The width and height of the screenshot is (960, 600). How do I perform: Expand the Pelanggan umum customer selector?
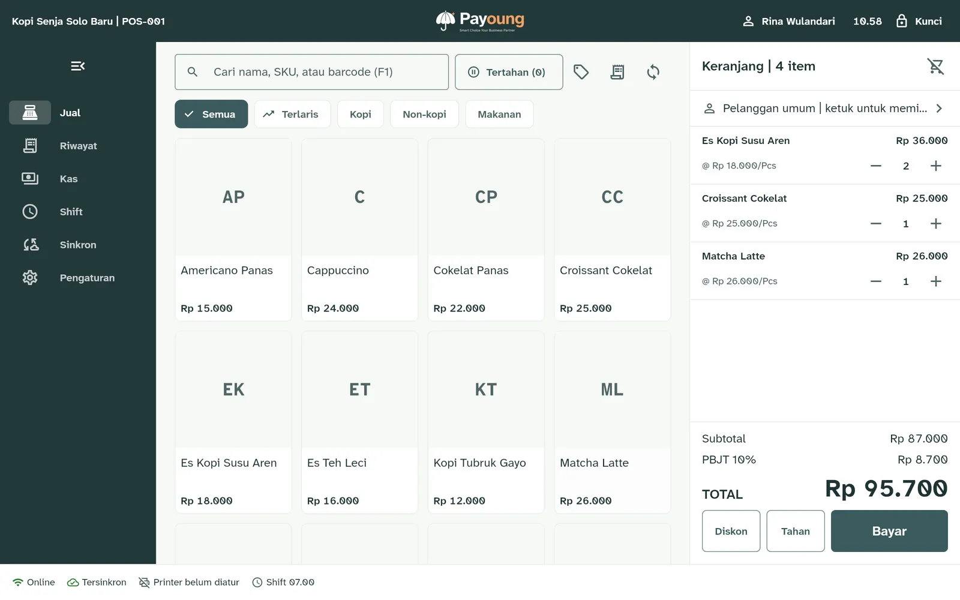[824, 109]
